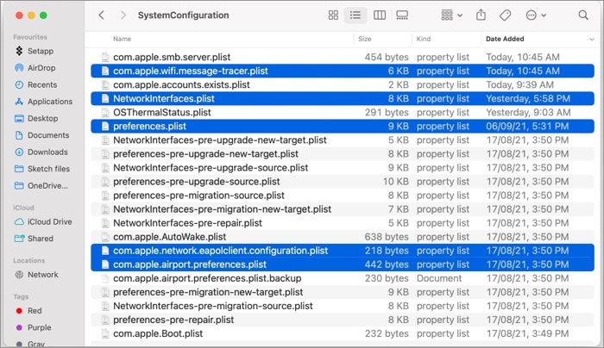604x348 pixels.
Task: Switch to gallery view
Action: pos(402,16)
